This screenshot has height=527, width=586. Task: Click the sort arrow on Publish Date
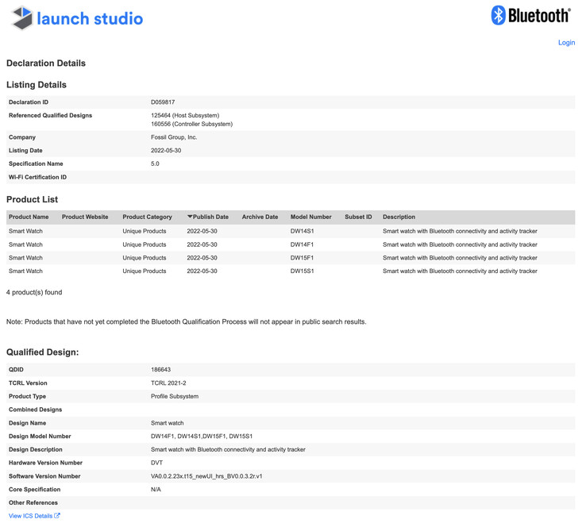point(190,217)
